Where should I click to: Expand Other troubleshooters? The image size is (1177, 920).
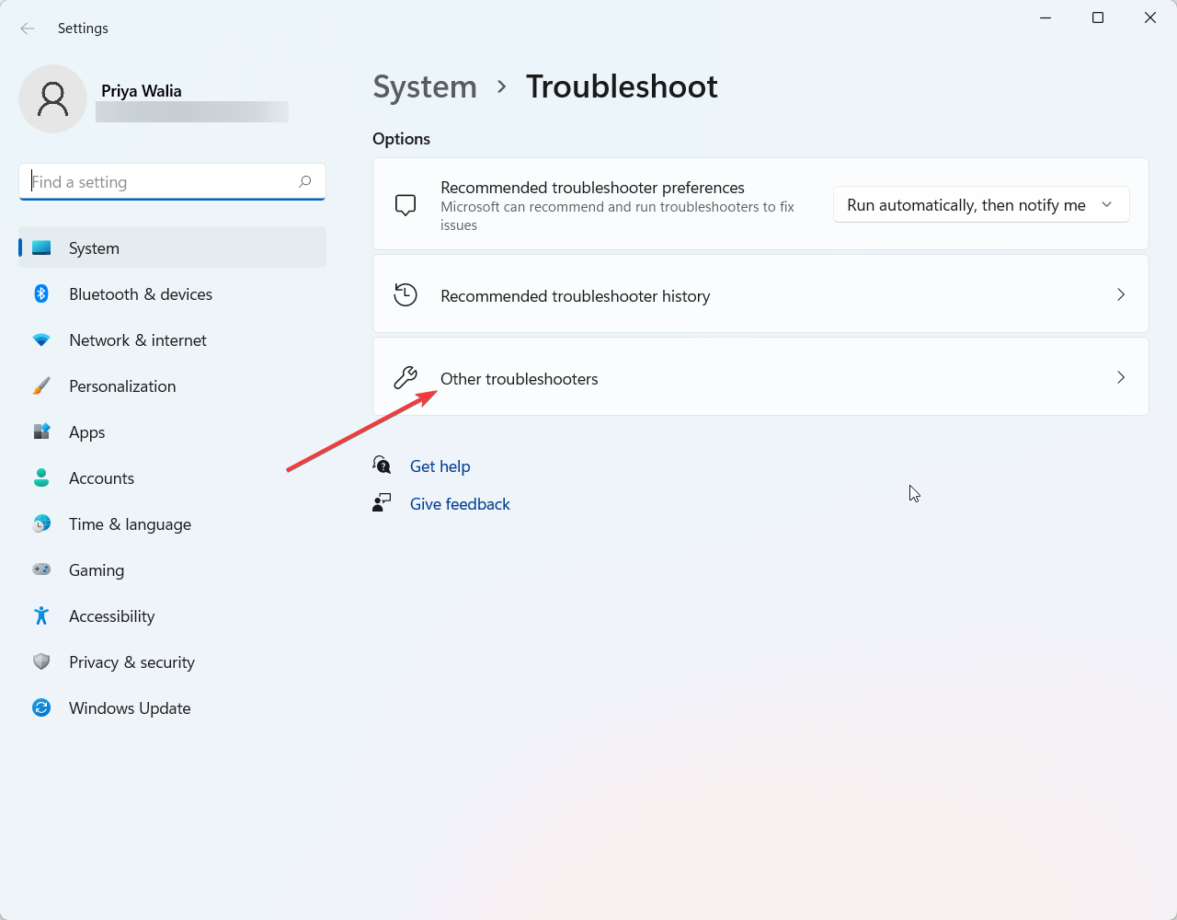pyautogui.click(x=760, y=377)
